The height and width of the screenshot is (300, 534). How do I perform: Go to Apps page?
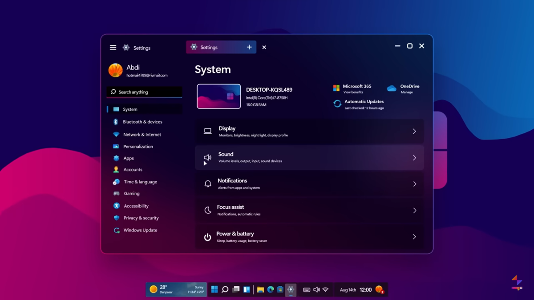(129, 158)
